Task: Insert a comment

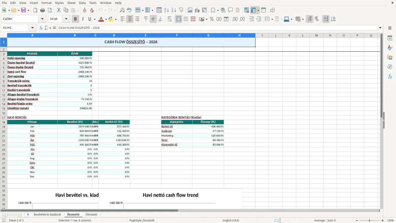Action: click(230, 10)
